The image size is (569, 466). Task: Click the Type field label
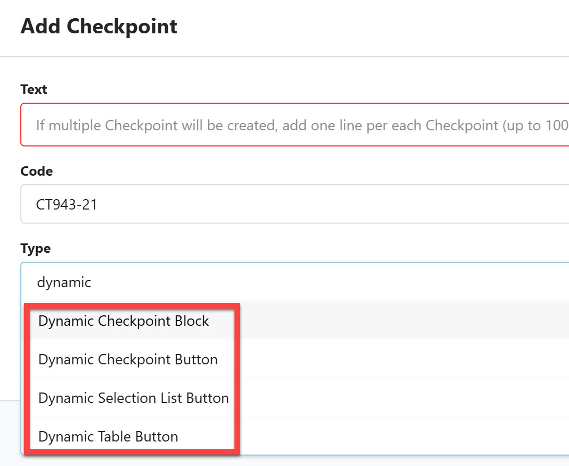[35, 249]
